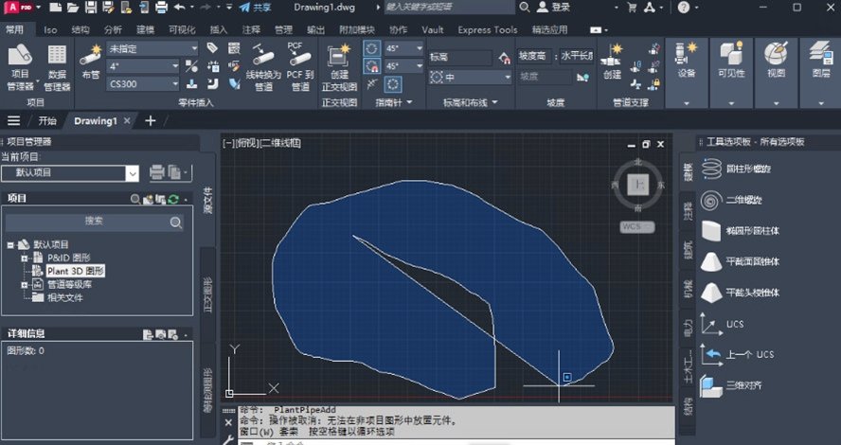
Task: Toggle the compass tick marks button
Action: click(371, 84)
